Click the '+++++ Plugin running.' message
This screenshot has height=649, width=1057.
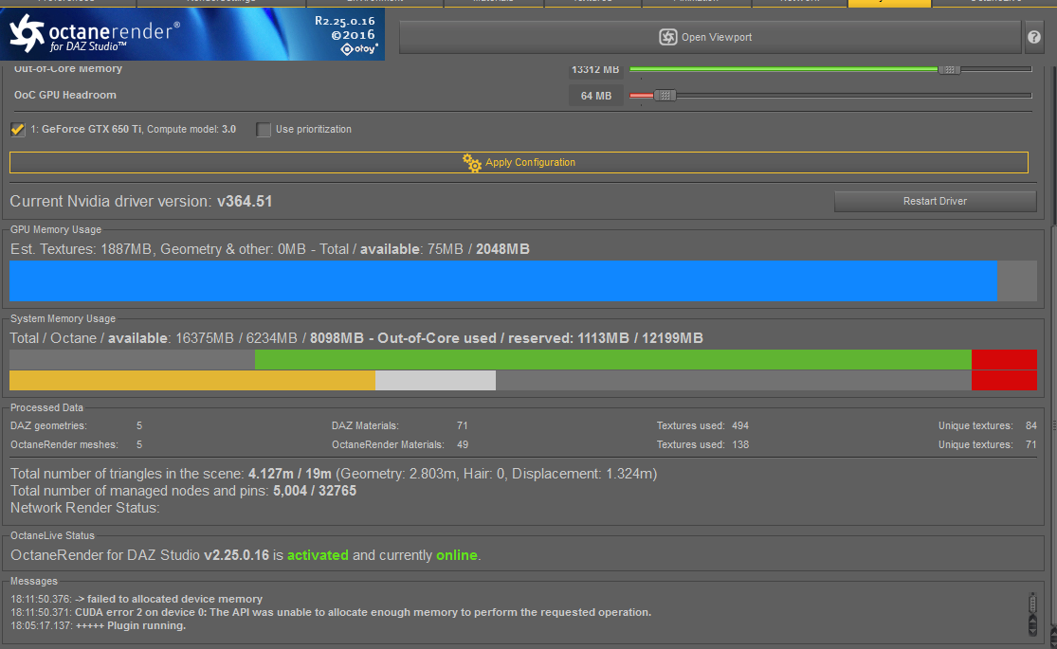click(98, 626)
